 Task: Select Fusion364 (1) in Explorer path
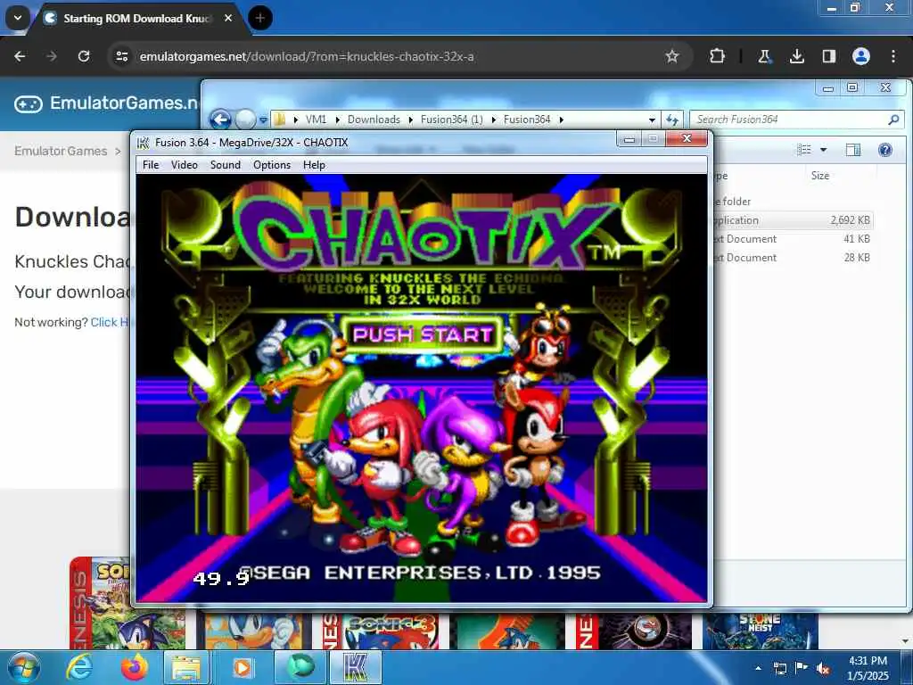point(451,120)
